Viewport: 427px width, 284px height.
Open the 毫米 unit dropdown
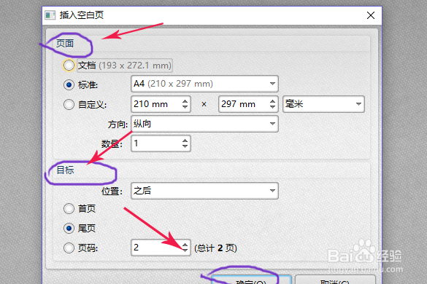(x=323, y=104)
